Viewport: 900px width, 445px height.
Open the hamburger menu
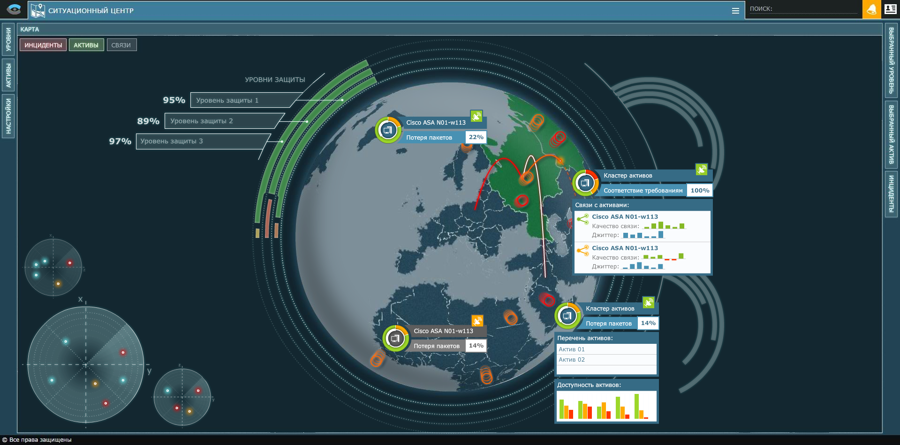pos(735,11)
